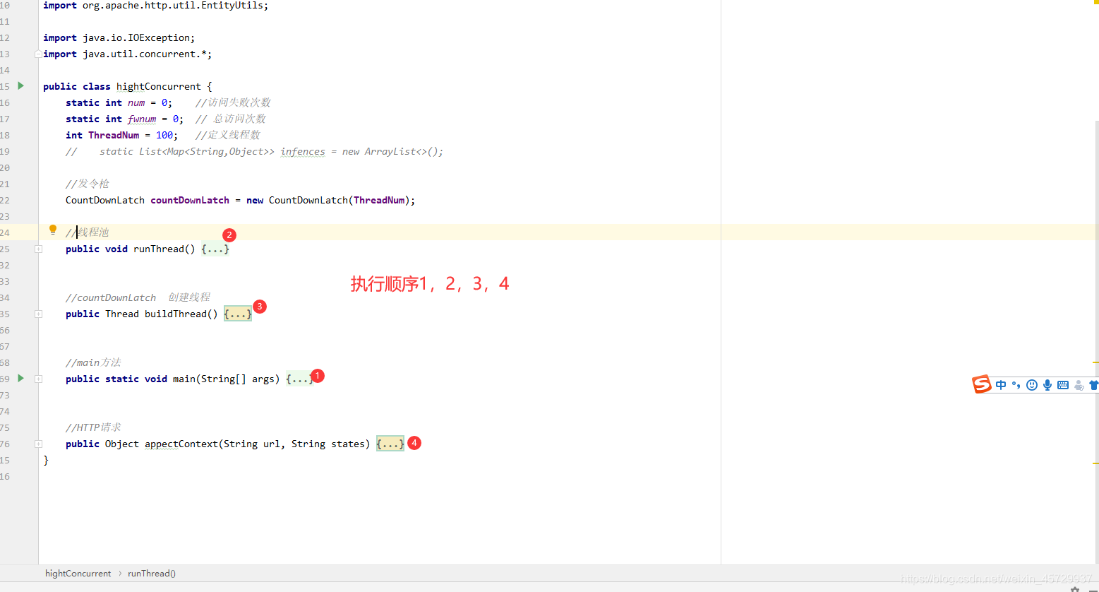
Task: Expand appectContext using gutter plus marker
Action: [38, 444]
